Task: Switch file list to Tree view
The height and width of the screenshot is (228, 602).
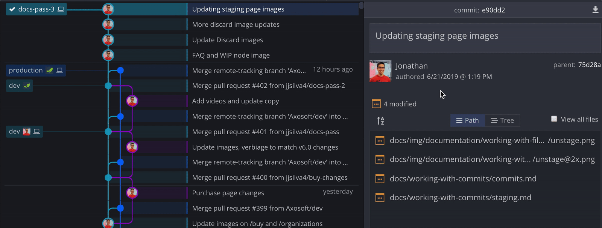Action: (502, 120)
